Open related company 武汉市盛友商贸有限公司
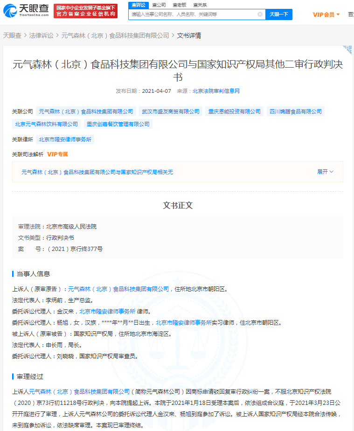The height and width of the screenshot is (431, 354). (171, 111)
